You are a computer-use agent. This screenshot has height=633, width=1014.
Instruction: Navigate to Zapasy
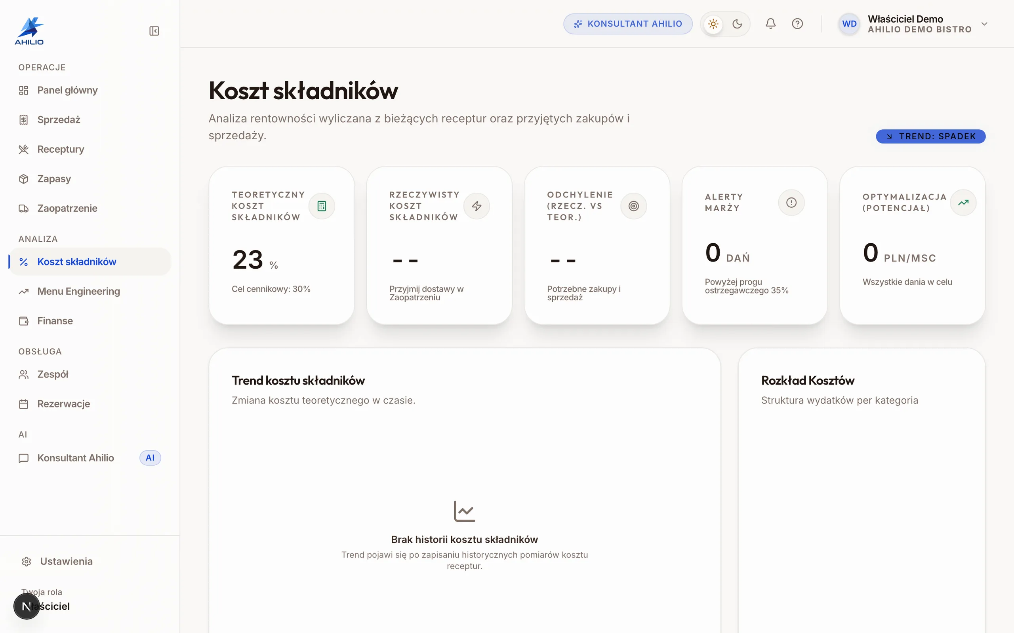pos(90,179)
